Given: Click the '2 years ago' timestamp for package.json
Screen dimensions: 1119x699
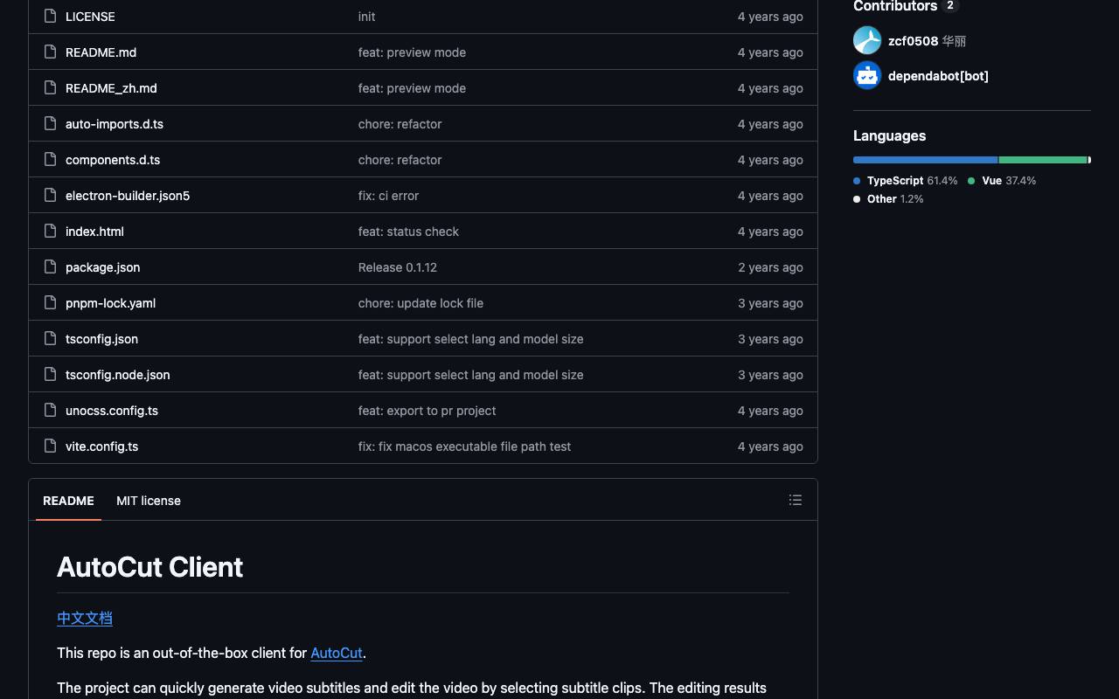Looking at the screenshot, I should [x=770, y=267].
